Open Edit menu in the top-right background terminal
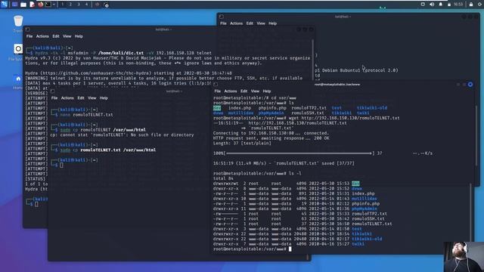This screenshot has height=272, width=484. [250, 23]
